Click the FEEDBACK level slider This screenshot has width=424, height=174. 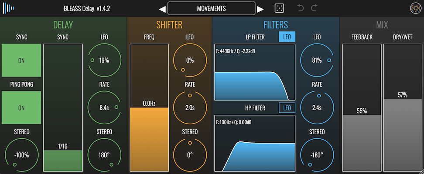tap(362, 107)
